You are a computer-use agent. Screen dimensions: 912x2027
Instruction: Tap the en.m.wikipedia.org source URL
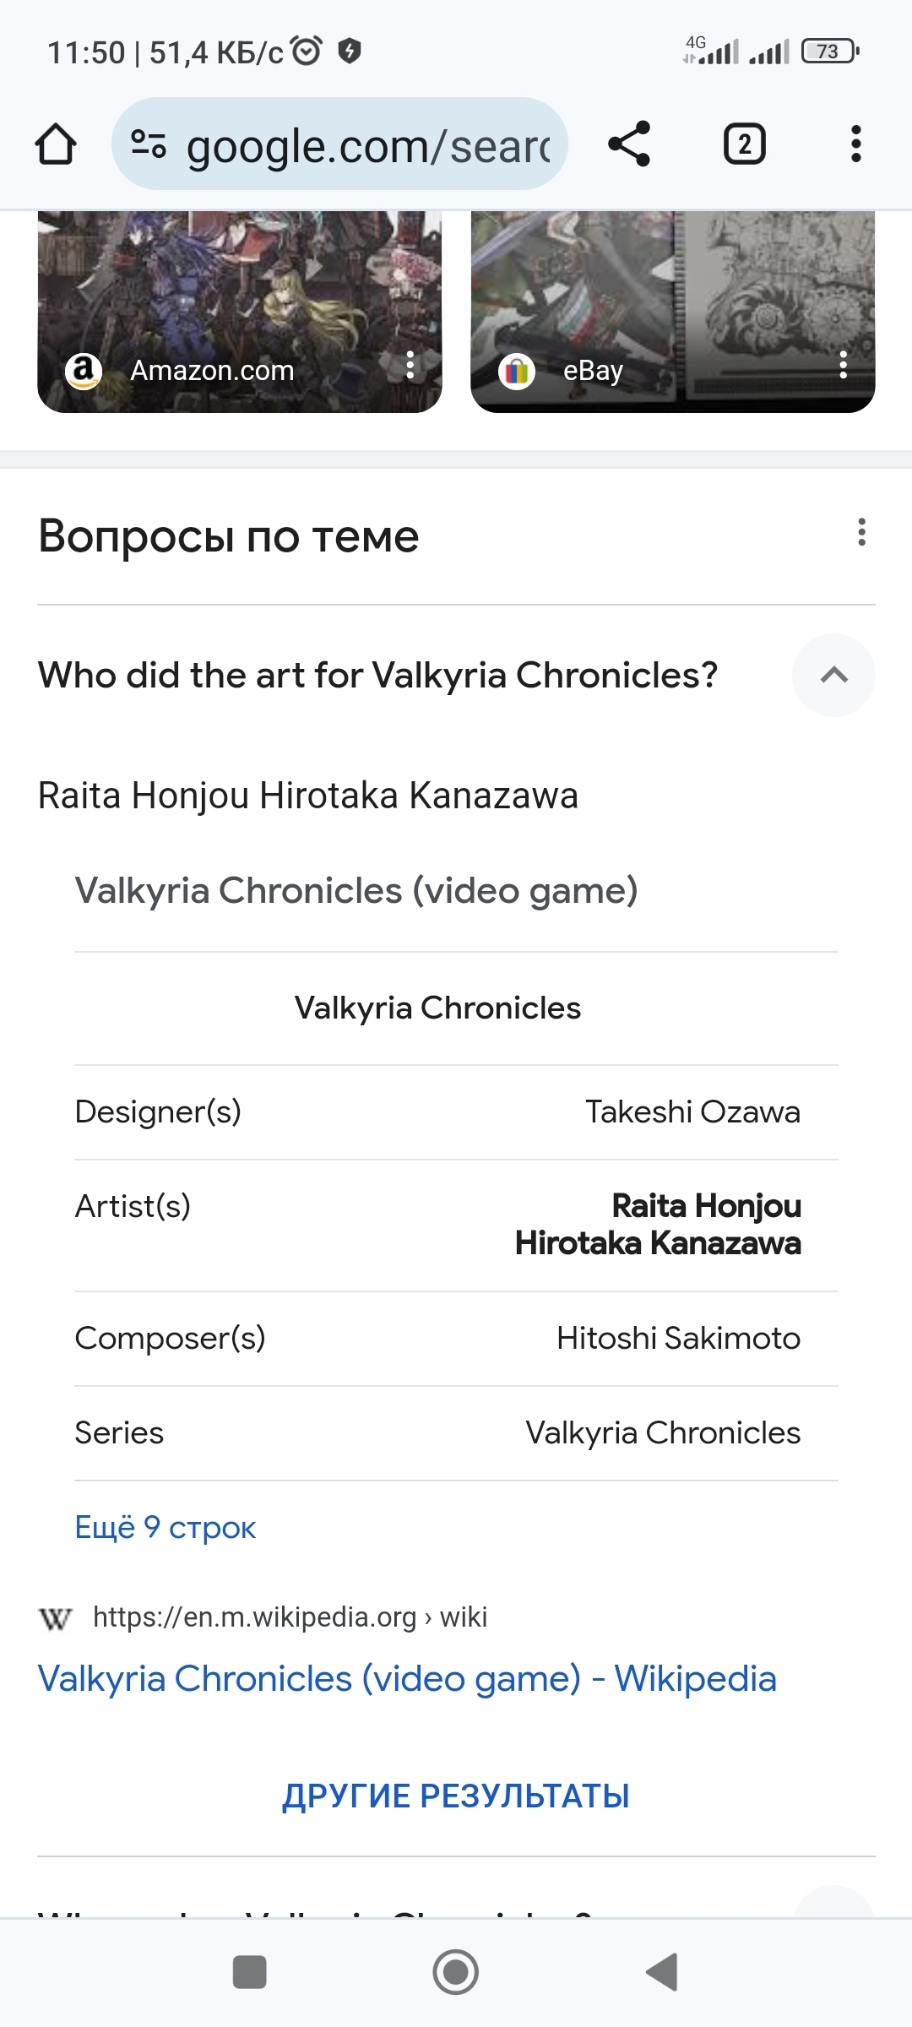click(290, 1617)
